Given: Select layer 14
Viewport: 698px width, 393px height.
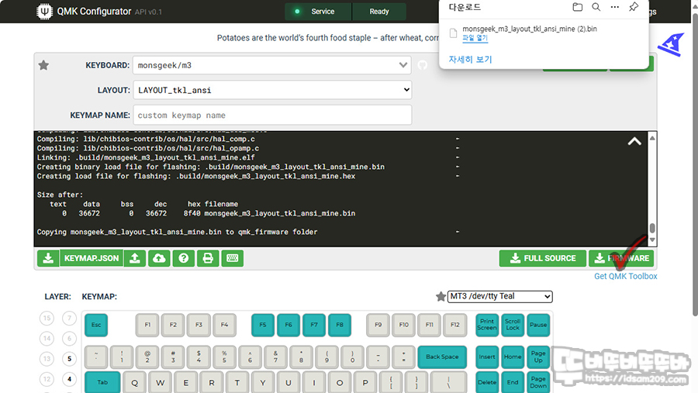Looking at the screenshot, I should click(x=47, y=339).
